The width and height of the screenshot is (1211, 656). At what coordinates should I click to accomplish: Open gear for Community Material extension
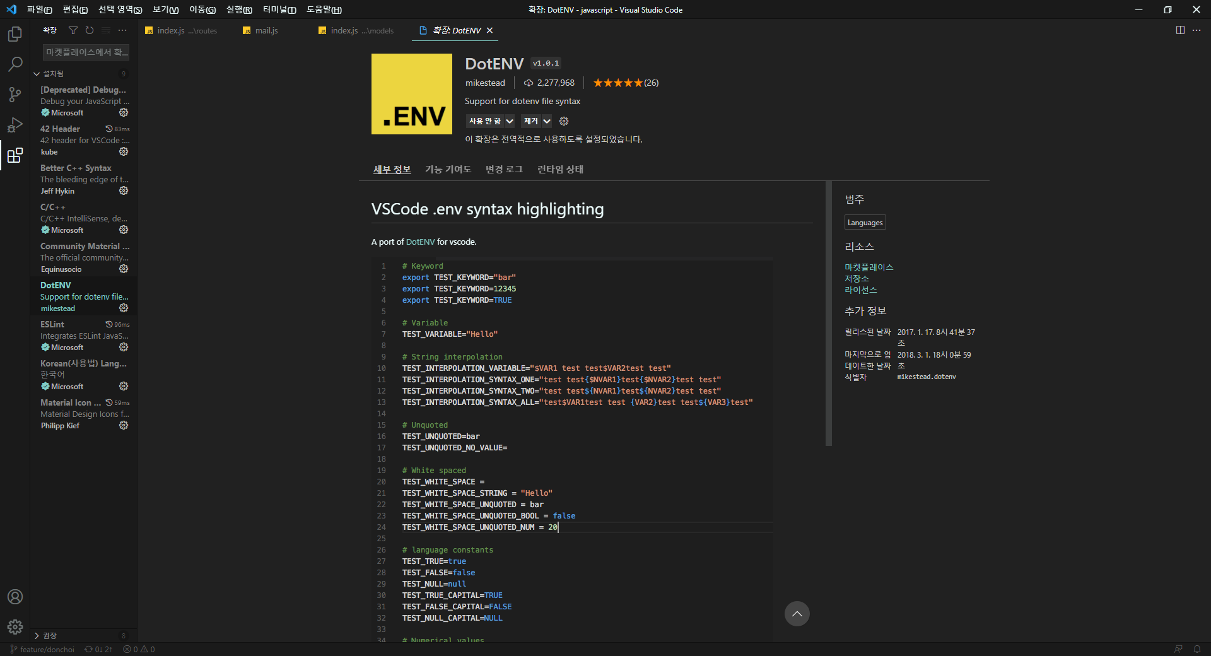(x=124, y=269)
